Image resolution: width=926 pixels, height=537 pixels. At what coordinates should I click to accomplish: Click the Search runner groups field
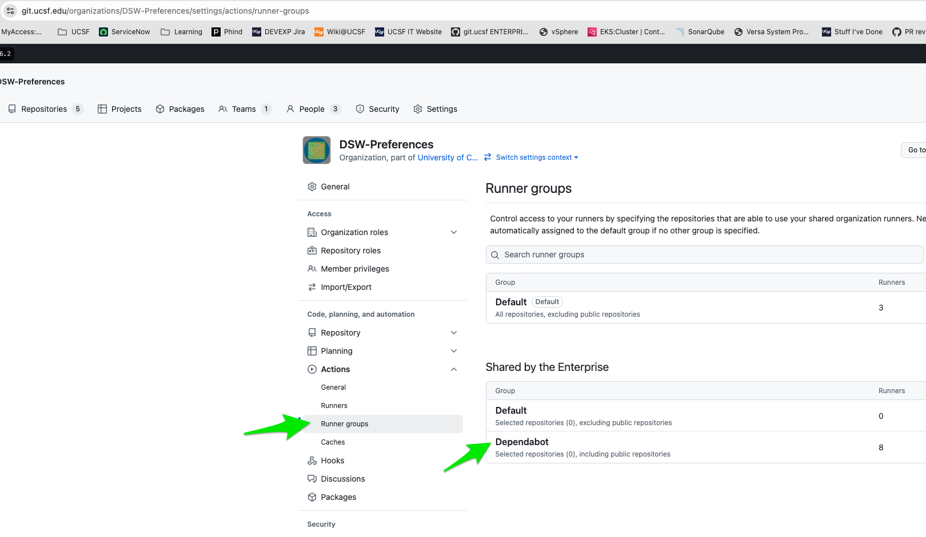(704, 255)
